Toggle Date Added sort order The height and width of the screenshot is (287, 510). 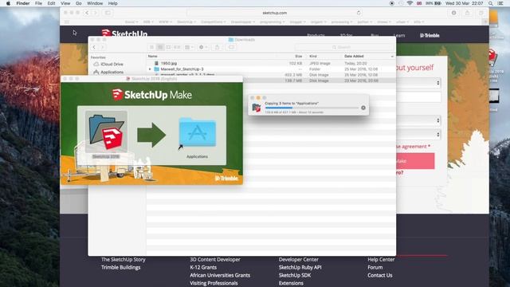368,57
